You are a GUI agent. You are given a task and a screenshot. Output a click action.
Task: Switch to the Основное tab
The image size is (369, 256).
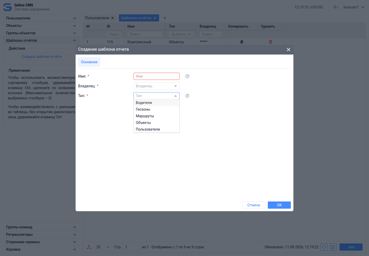click(x=89, y=62)
